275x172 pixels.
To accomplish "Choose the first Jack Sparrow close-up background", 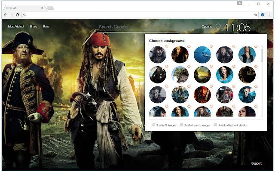I will (x=158, y=55).
